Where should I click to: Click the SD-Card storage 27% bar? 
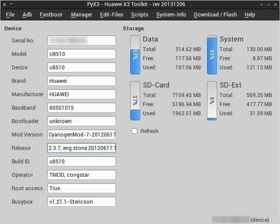click(x=135, y=101)
